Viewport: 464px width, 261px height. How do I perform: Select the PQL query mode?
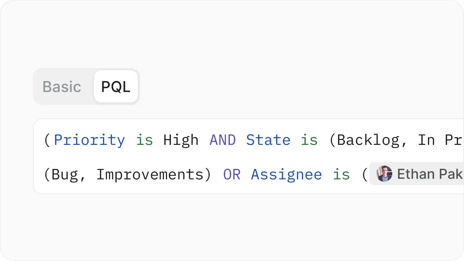pos(115,86)
